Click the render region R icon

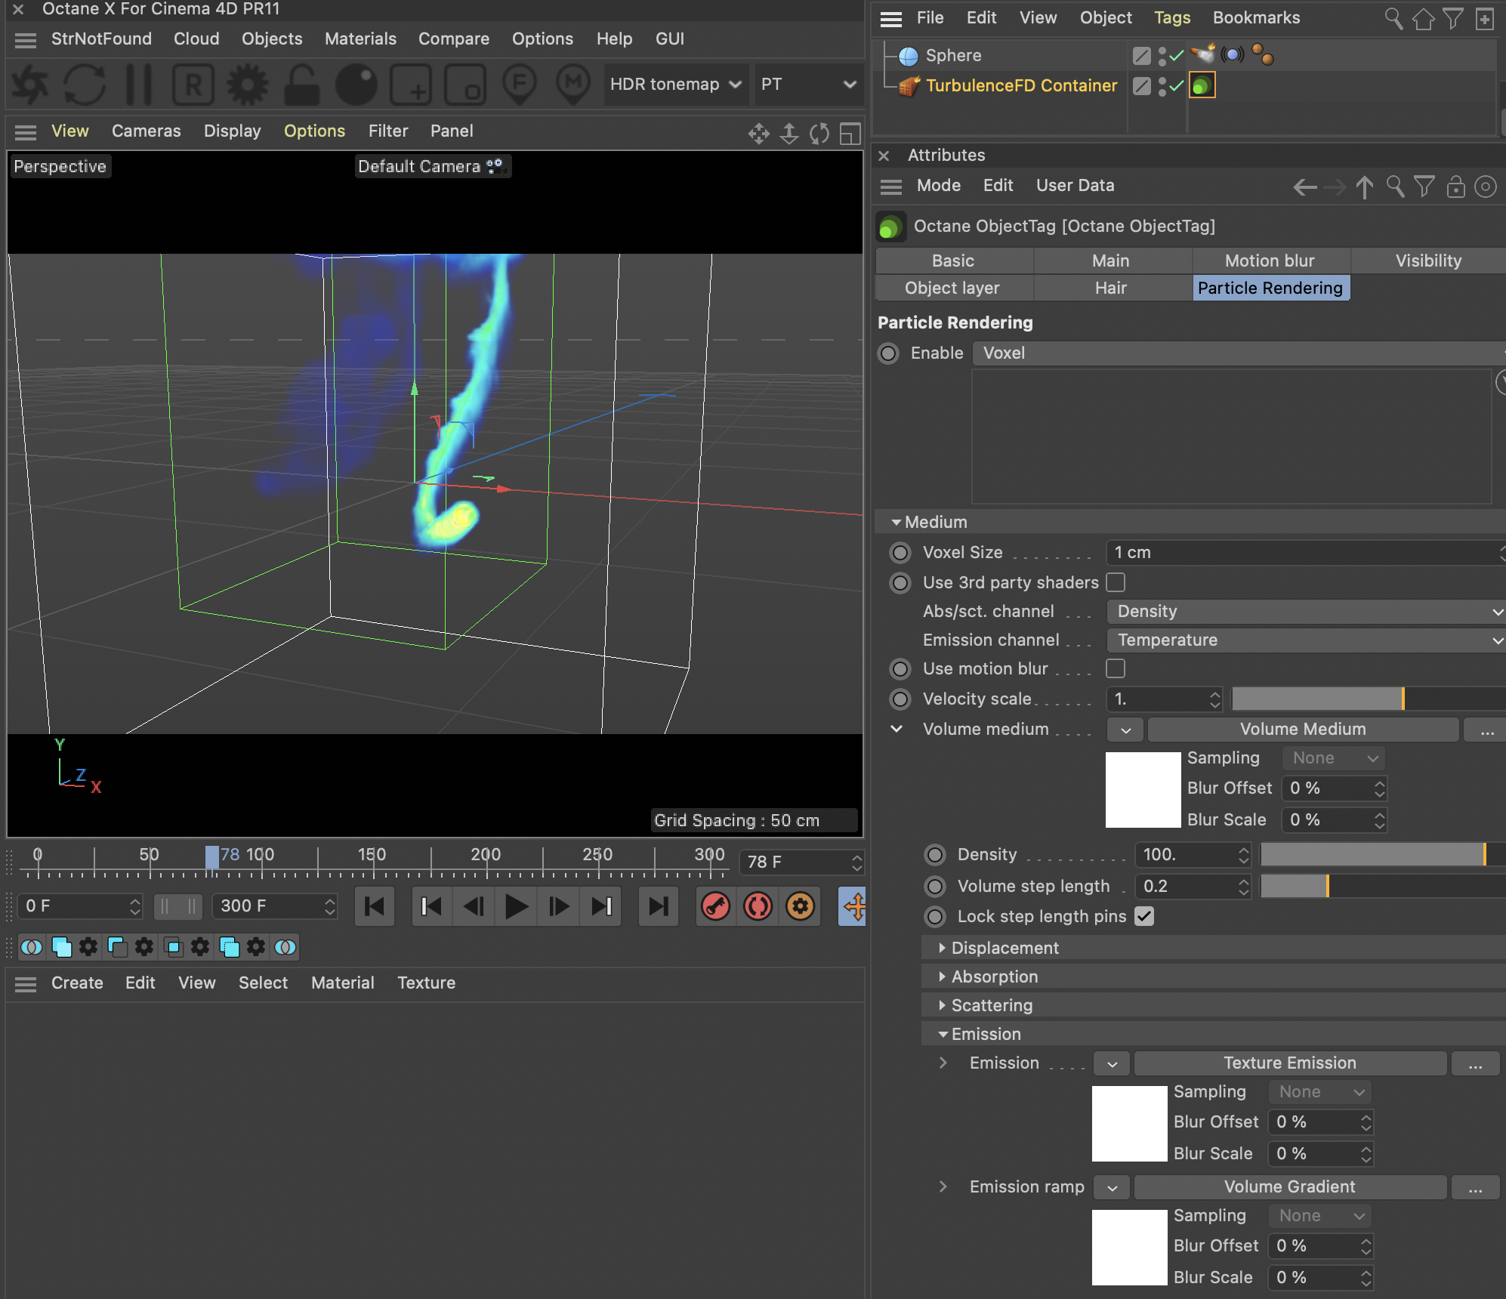(x=193, y=85)
